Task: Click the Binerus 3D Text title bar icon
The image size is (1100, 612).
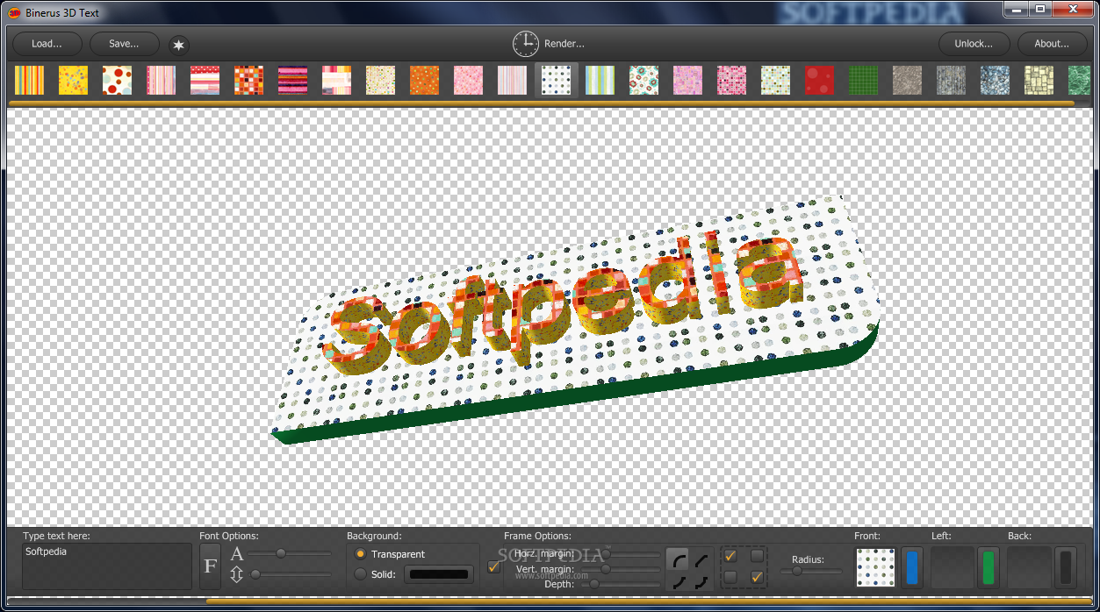Action: [14, 12]
